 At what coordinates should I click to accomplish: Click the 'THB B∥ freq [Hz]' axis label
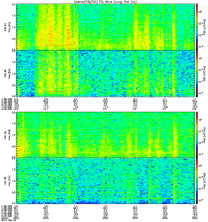click(7, 74)
